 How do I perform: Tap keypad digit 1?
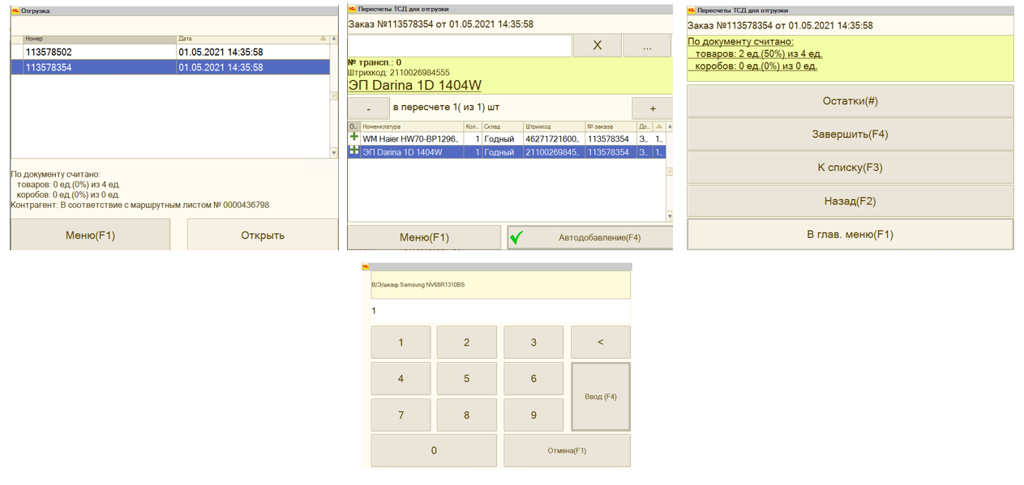[x=401, y=342]
